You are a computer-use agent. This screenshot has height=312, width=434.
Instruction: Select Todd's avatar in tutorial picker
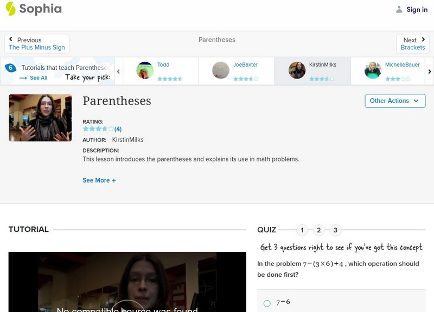pyautogui.click(x=145, y=70)
